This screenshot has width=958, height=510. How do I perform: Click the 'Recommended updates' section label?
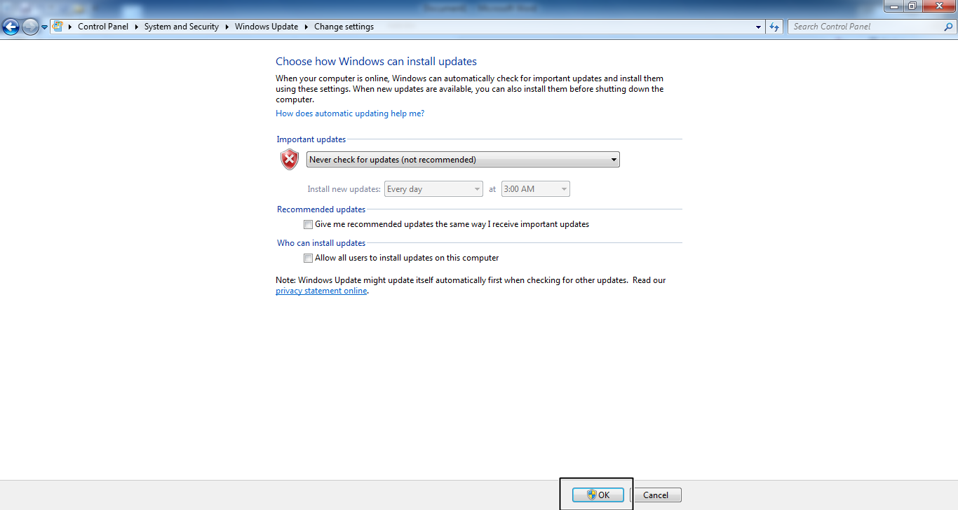click(x=321, y=209)
